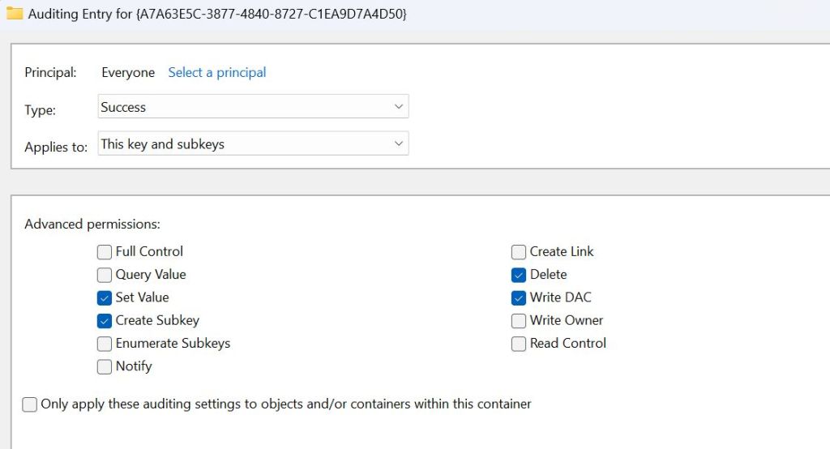Click the folder icon in the title bar
The height and width of the screenshot is (449, 830).
[15, 15]
